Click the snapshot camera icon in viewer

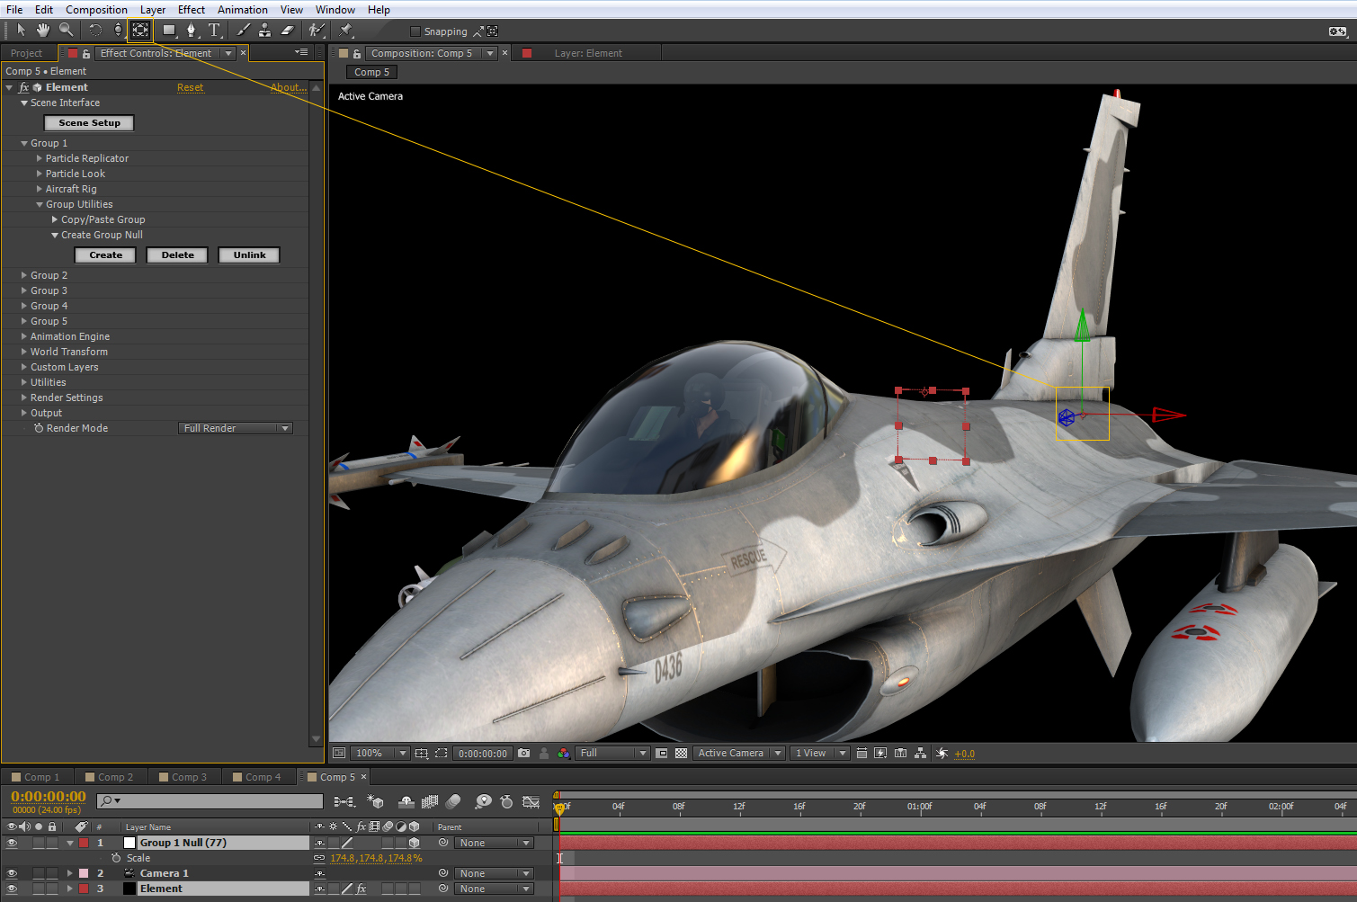coord(524,754)
